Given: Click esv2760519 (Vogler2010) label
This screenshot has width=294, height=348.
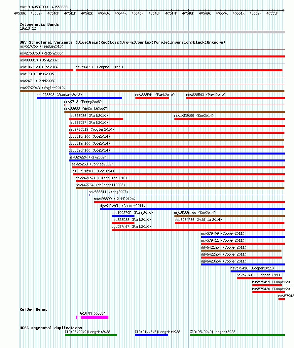Looking at the screenshot, I should [91, 129].
